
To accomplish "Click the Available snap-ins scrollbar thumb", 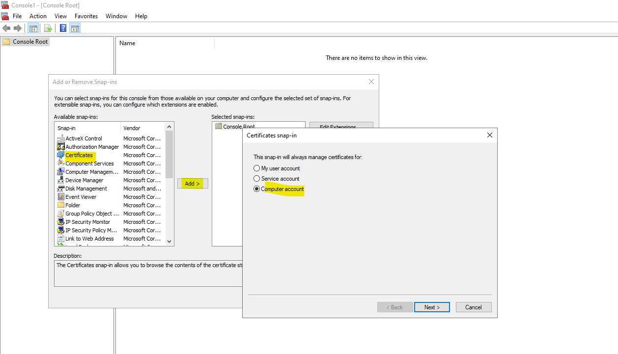I will (169, 154).
